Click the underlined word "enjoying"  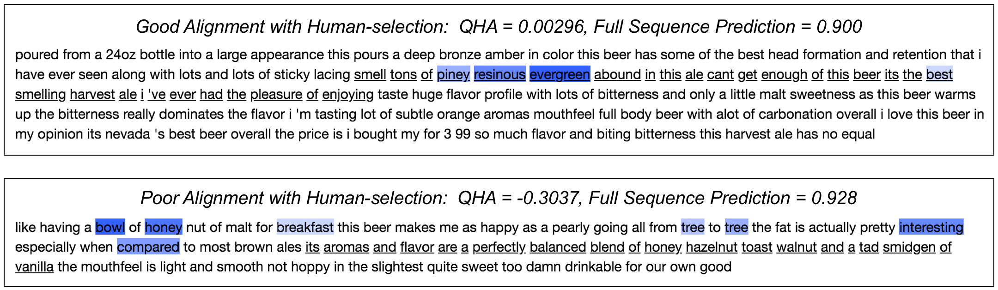tap(348, 94)
